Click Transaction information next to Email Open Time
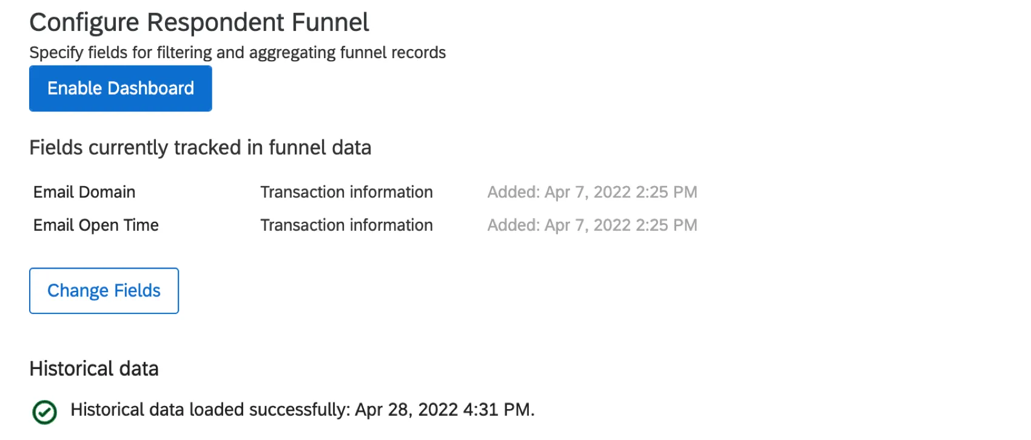Screen dimensions: 1031x440 pyautogui.click(x=346, y=225)
